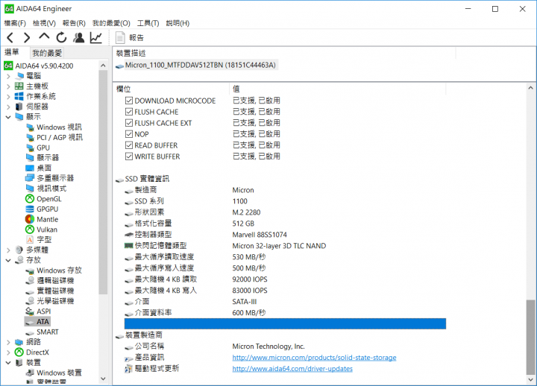Toggle the READ BUFFER checkbox

[129, 145]
